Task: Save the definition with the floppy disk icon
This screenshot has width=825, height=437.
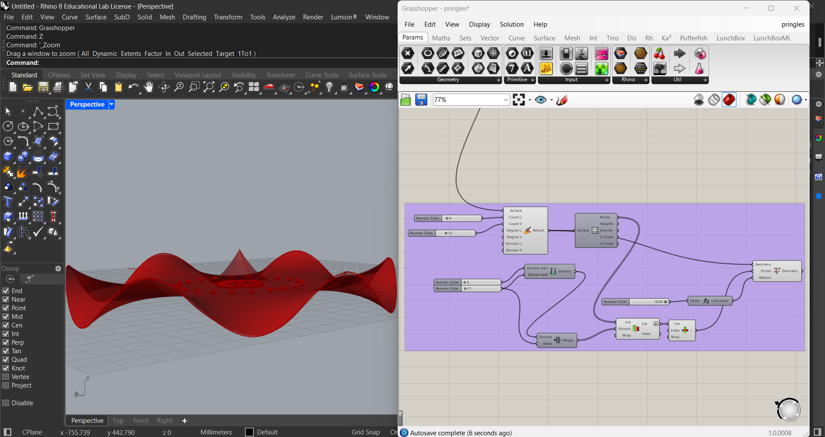Action: point(421,99)
